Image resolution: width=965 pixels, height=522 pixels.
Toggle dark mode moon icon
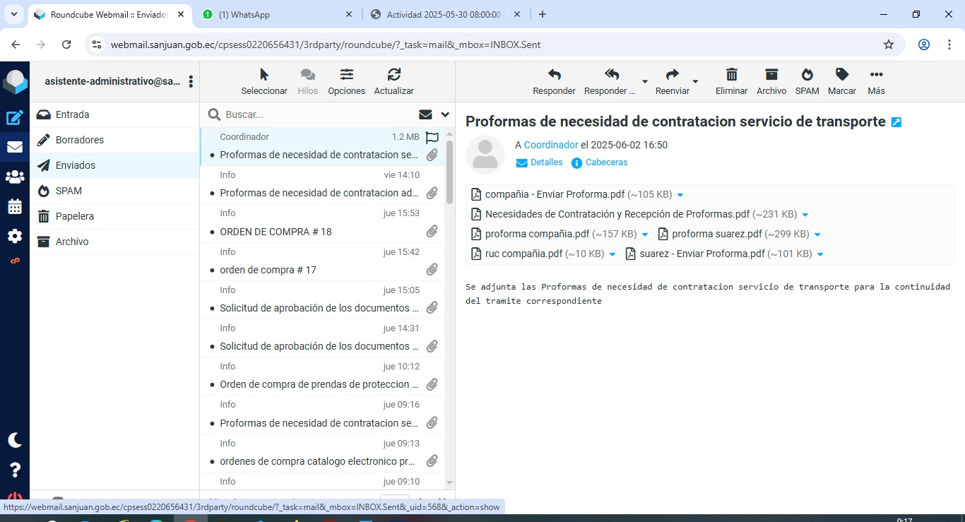[x=15, y=440]
